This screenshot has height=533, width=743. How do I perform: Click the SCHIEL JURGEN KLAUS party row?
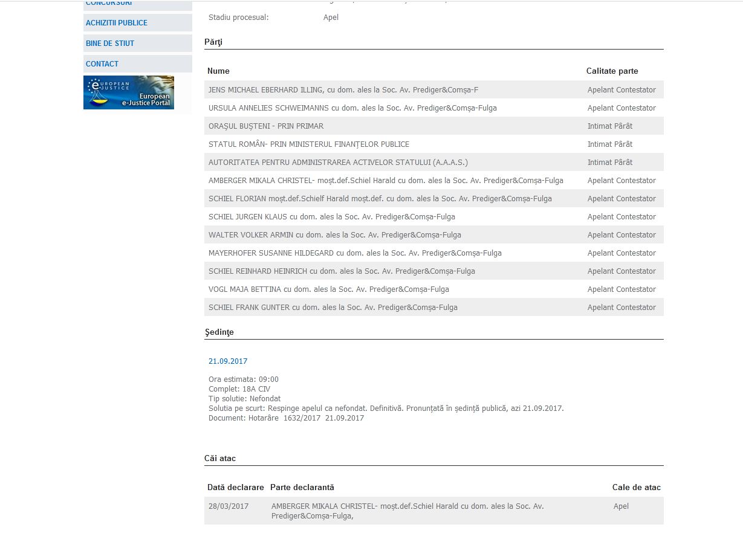pos(331,217)
